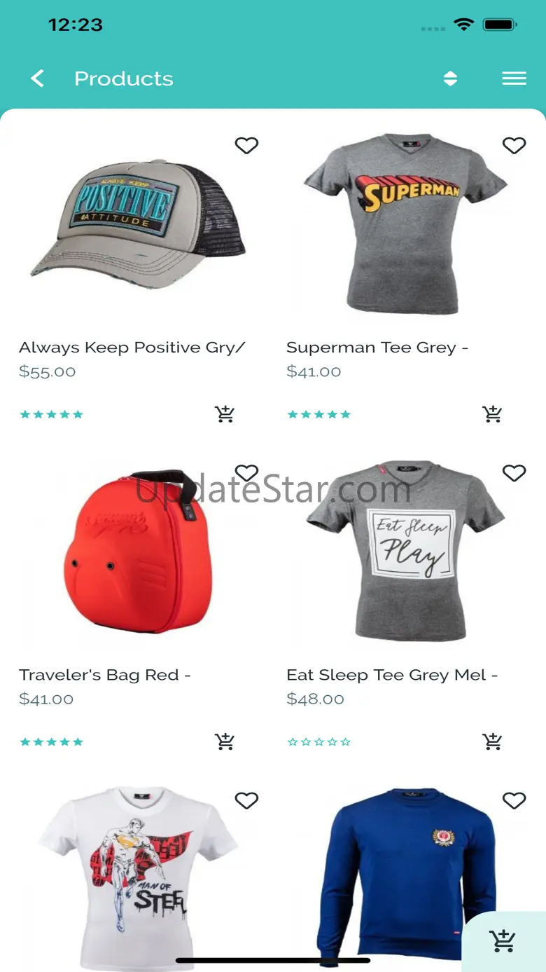The image size is (546, 972).
Task: Favorite the Man of Steel white tee
Action: pyautogui.click(x=246, y=800)
